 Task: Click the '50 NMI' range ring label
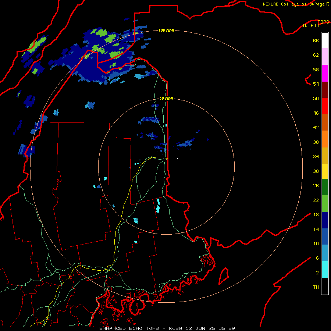(166, 98)
